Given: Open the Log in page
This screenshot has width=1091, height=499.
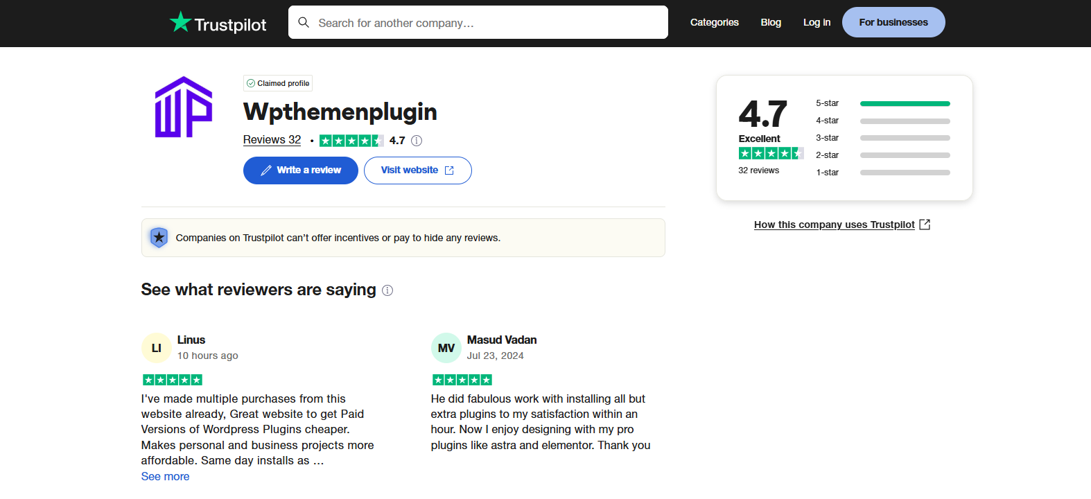Looking at the screenshot, I should click(817, 22).
